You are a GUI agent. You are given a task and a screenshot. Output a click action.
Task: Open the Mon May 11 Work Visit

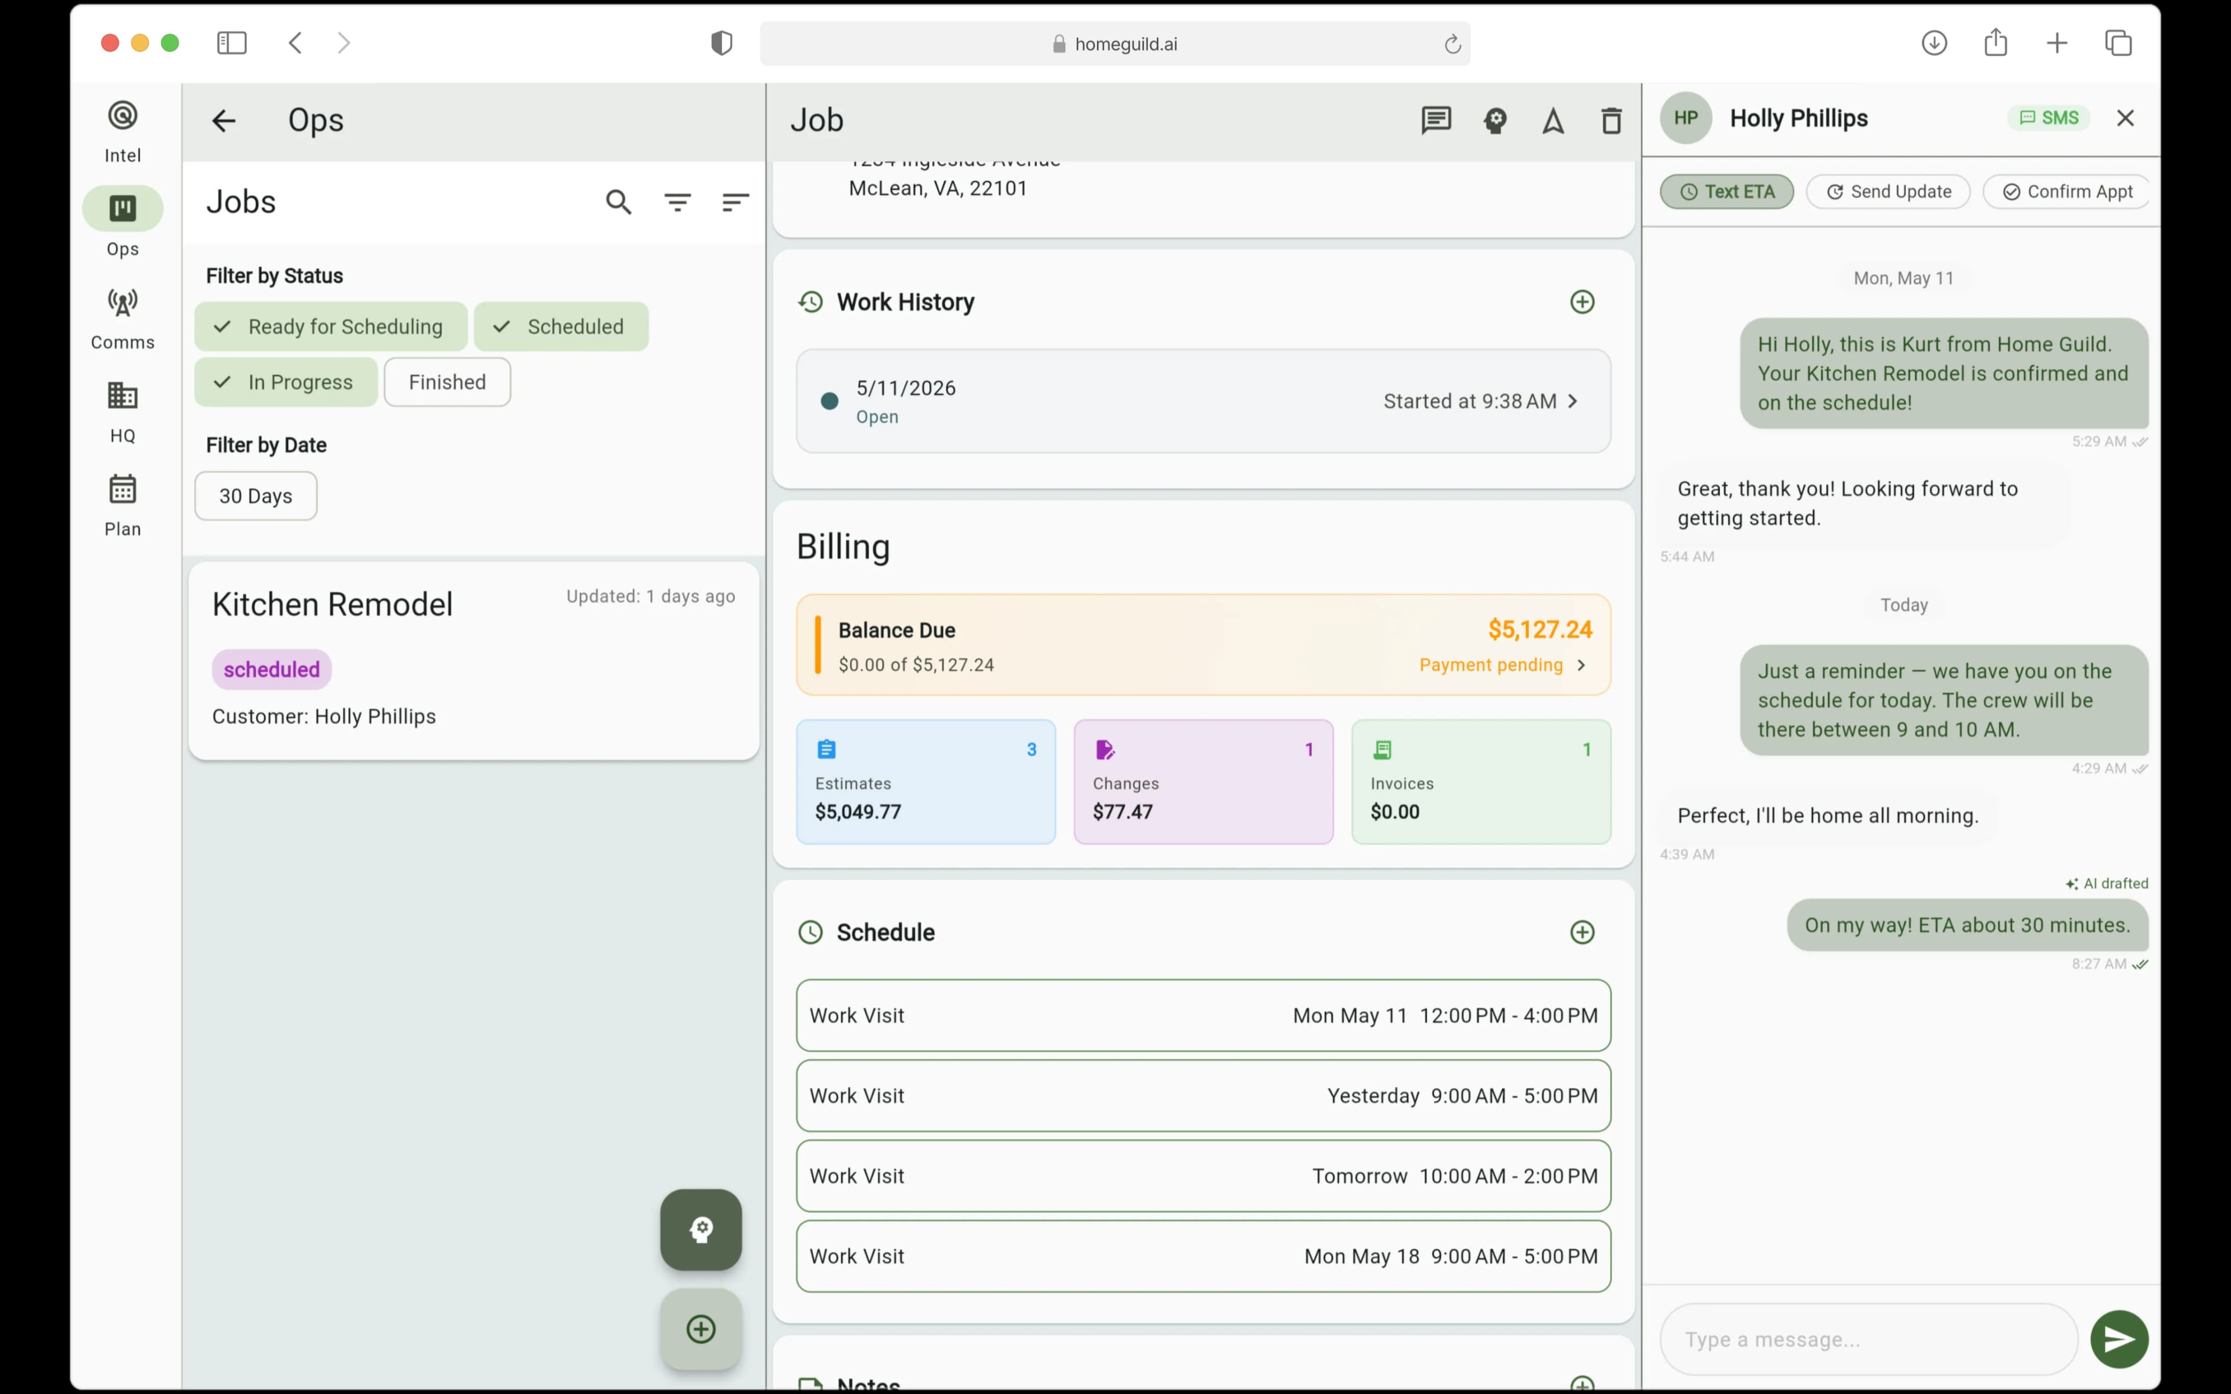[x=1203, y=1015]
